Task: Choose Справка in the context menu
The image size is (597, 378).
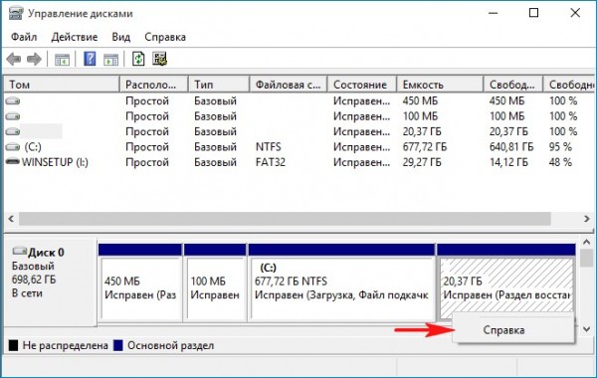Action: pyautogui.click(x=504, y=330)
